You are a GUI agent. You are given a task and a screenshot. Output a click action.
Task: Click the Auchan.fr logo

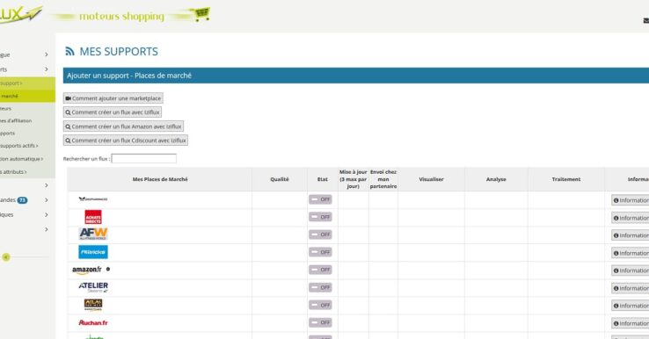[93, 322]
